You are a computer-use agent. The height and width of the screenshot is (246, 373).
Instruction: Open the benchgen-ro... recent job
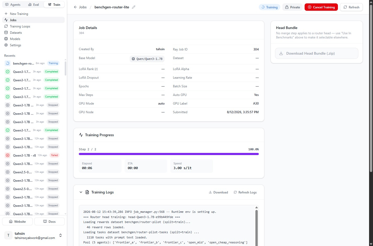(34, 63)
